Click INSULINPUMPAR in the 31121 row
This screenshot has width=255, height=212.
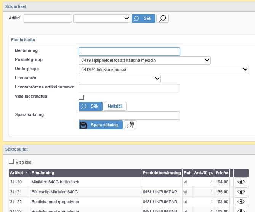[160, 192]
